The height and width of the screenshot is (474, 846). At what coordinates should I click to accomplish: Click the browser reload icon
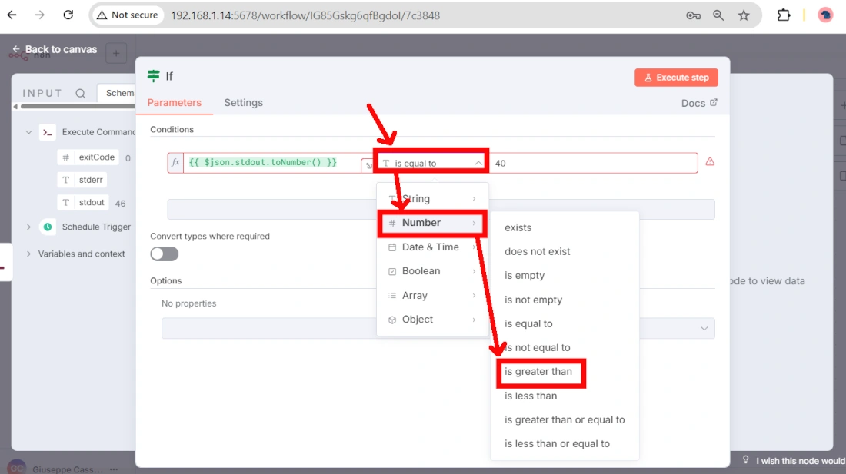pos(68,15)
